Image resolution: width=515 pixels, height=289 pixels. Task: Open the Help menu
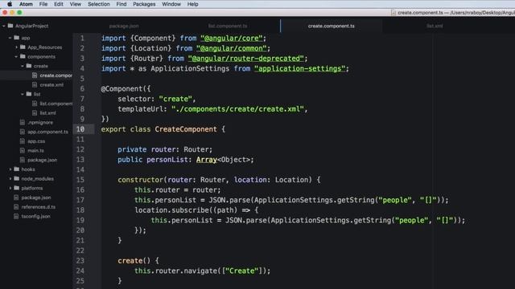(192, 4)
